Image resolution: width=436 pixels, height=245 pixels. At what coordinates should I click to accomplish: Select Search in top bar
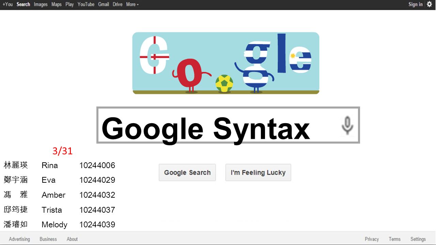[x=23, y=4]
